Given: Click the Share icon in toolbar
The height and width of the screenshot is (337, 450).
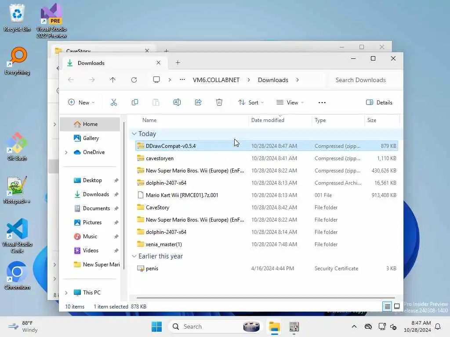Looking at the screenshot, I should tap(198, 102).
